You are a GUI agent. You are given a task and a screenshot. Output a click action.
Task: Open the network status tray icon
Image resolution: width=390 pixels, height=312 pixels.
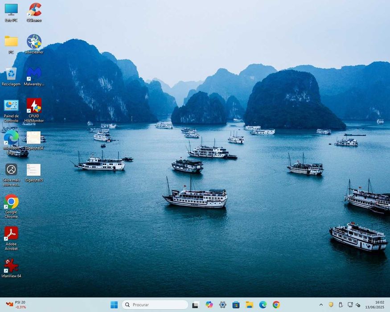pyautogui.click(x=350, y=304)
